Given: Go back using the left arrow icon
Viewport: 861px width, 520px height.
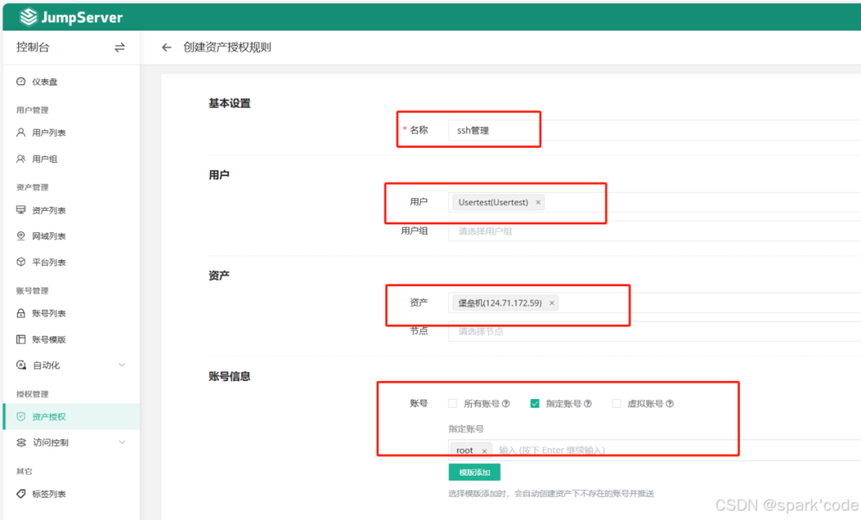Looking at the screenshot, I should [166, 47].
